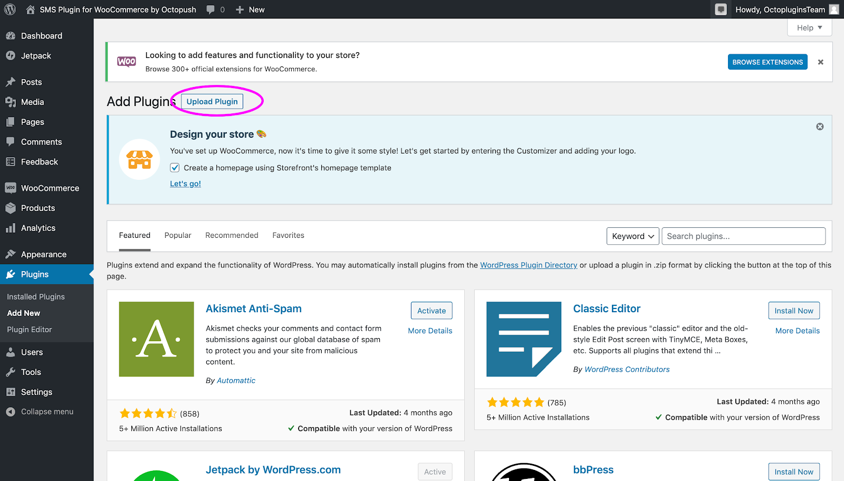Image resolution: width=844 pixels, height=481 pixels.
Task: Open notifications icon beside Howdy
Action: tap(721, 9)
